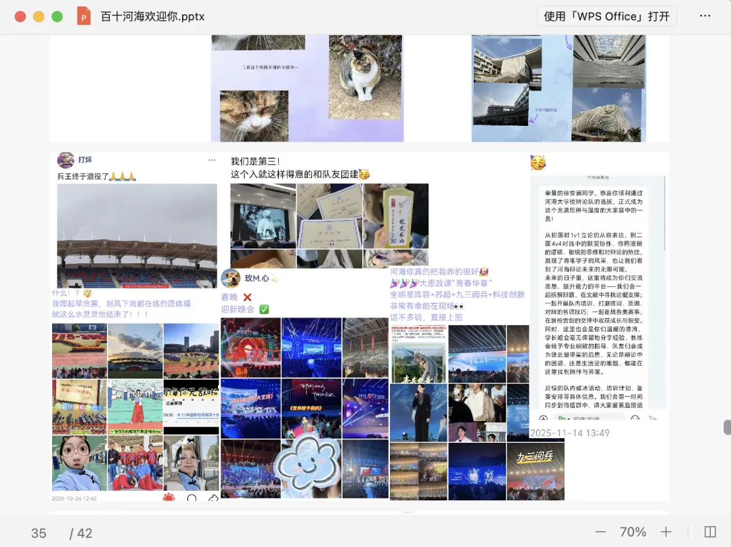Click the sitting calico cat photo
This screenshot has height=547, width=731.
tap(365, 77)
